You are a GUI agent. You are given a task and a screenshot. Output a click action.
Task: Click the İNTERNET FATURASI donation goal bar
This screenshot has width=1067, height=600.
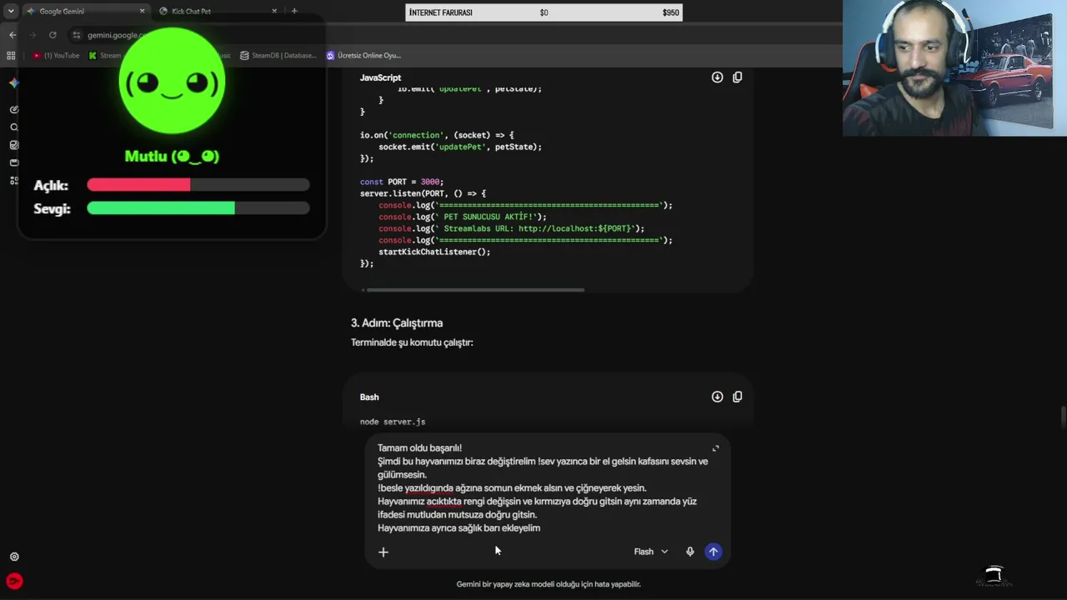coord(544,12)
